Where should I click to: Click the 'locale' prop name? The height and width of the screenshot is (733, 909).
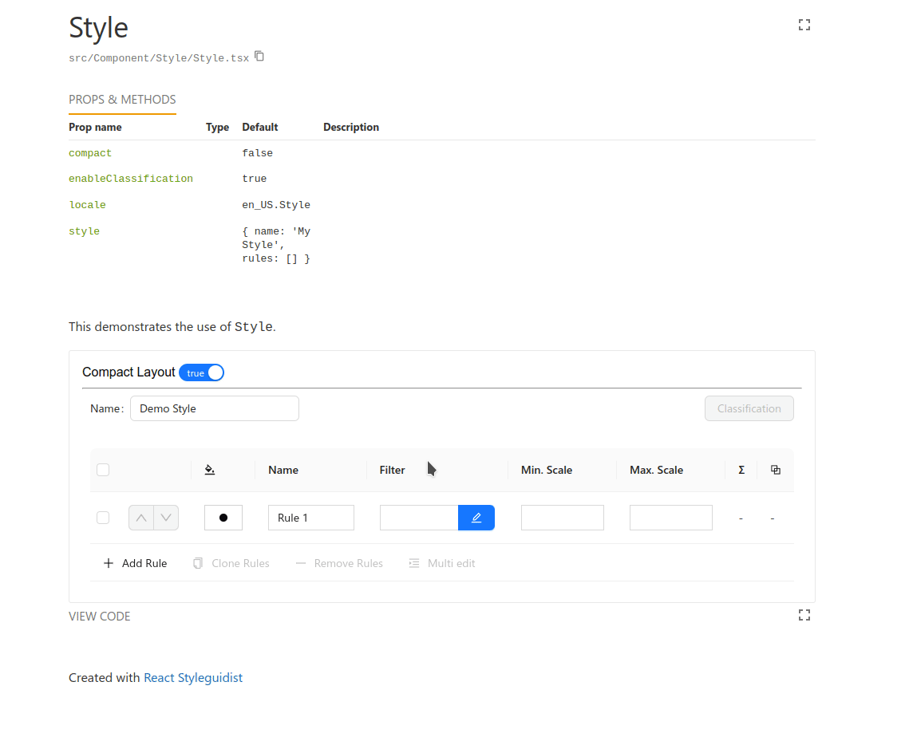tap(88, 204)
